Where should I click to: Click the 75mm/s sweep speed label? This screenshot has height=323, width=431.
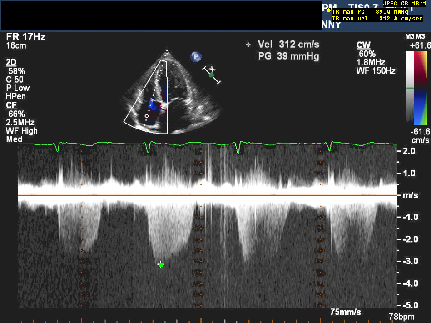(x=346, y=312)
